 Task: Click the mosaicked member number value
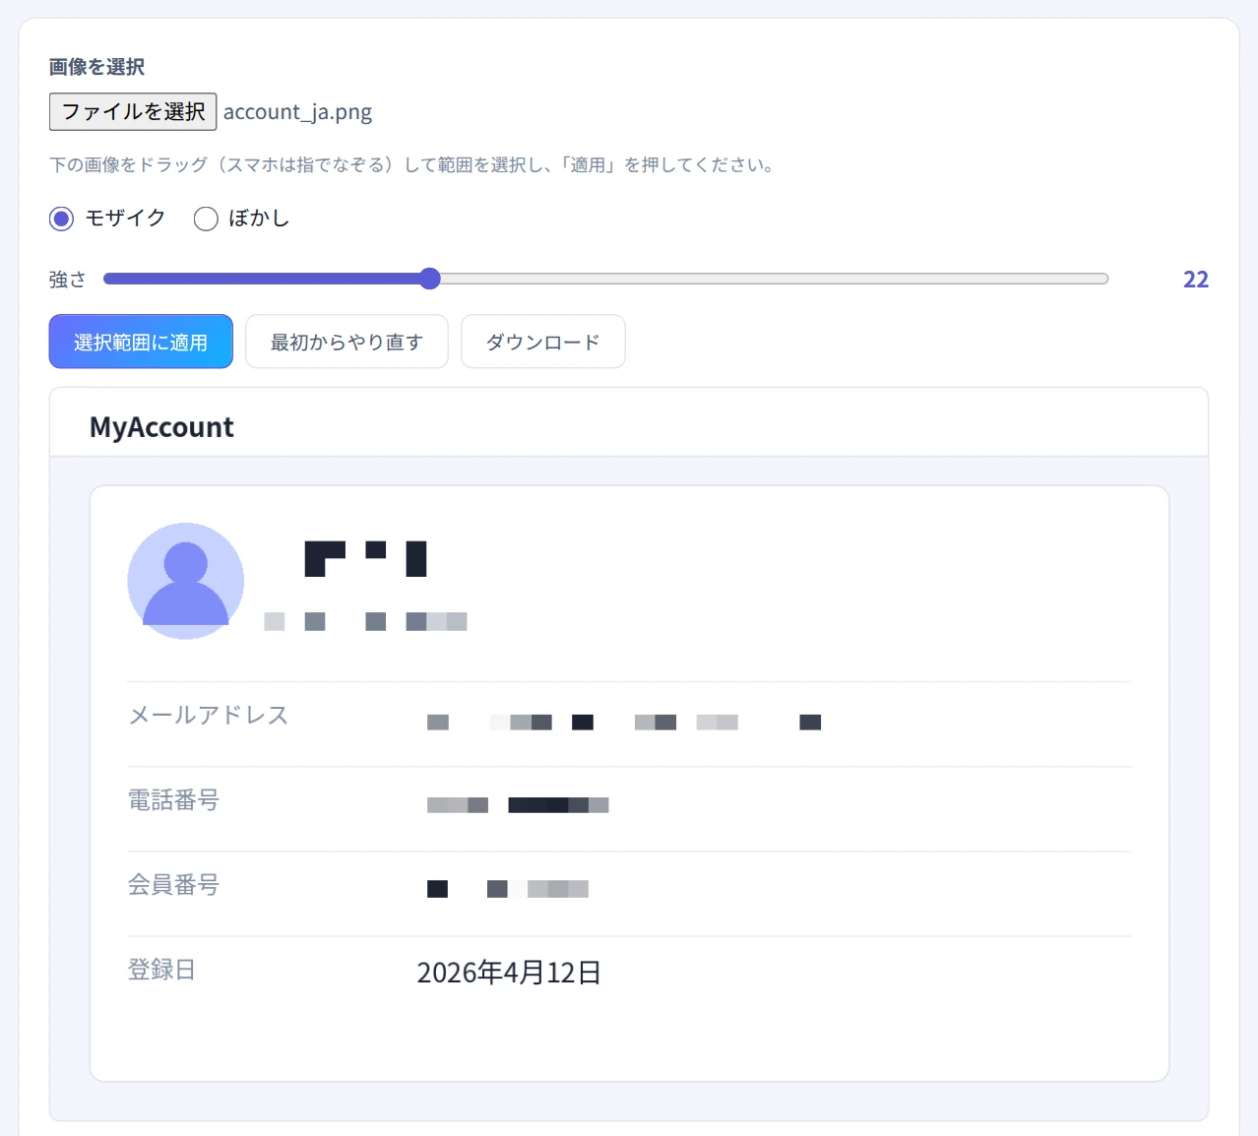click(508, 889)
